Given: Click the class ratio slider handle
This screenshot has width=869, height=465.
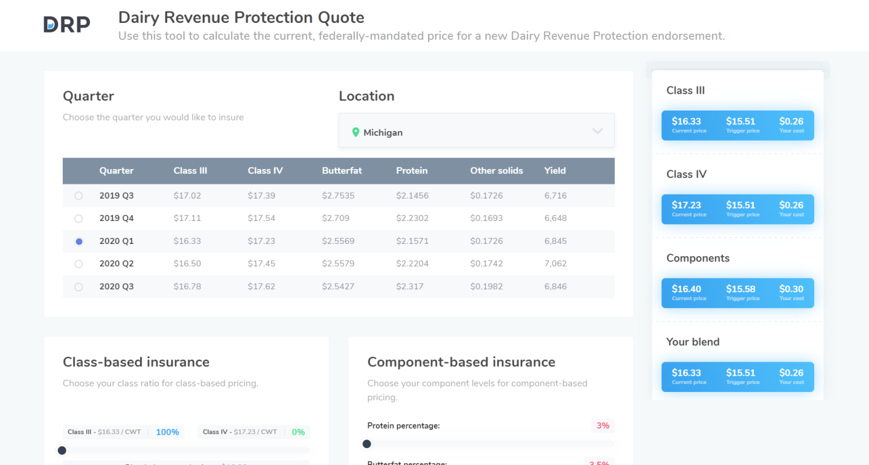Looking at the screenshot, I should (x=62, y=451).
